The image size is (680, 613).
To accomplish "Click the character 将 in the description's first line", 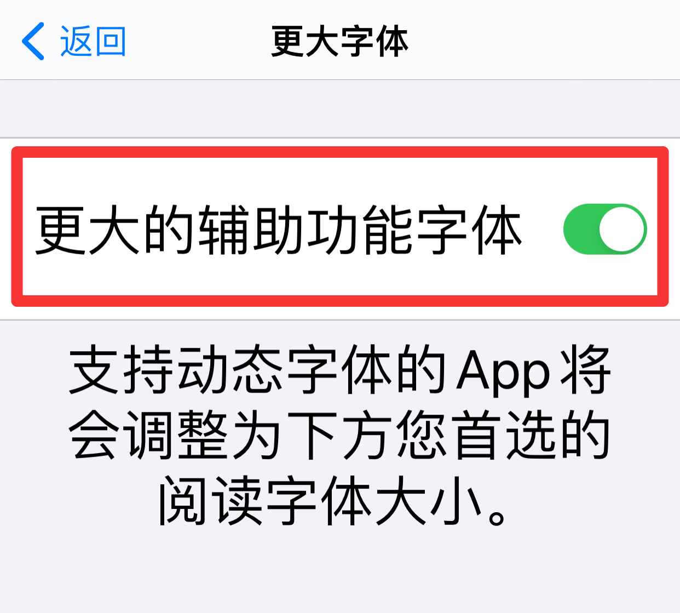I will pos(585,370).
